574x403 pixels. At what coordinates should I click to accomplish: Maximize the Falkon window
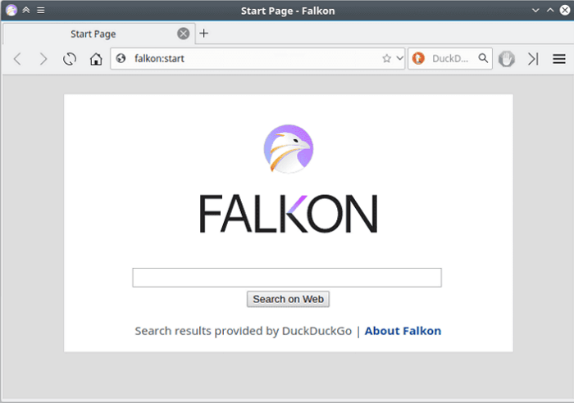[x=550, y=11]
